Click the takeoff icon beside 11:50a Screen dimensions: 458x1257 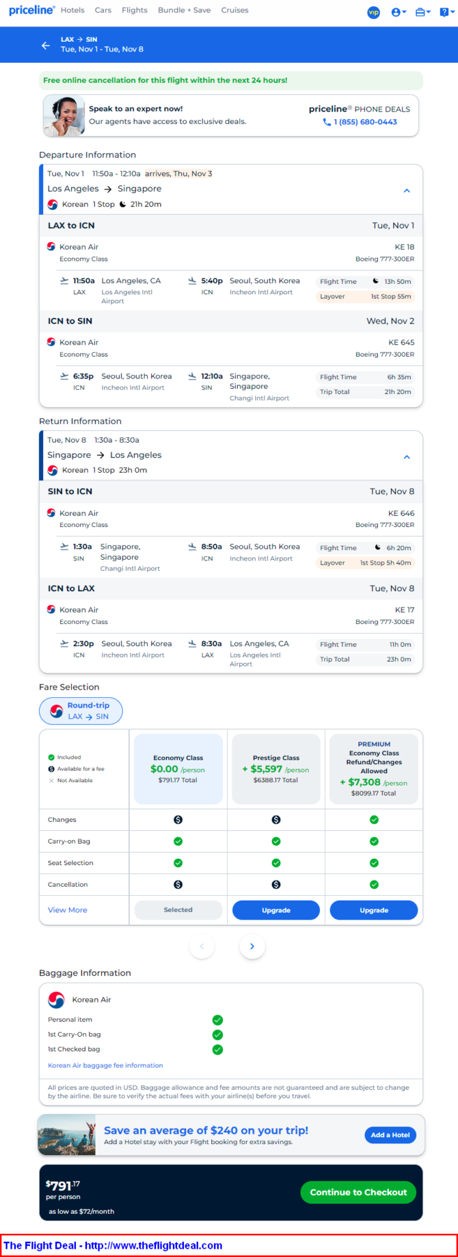[64, 281]
